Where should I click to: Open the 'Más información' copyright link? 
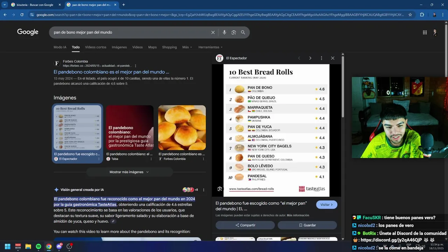tap(298, 215)
